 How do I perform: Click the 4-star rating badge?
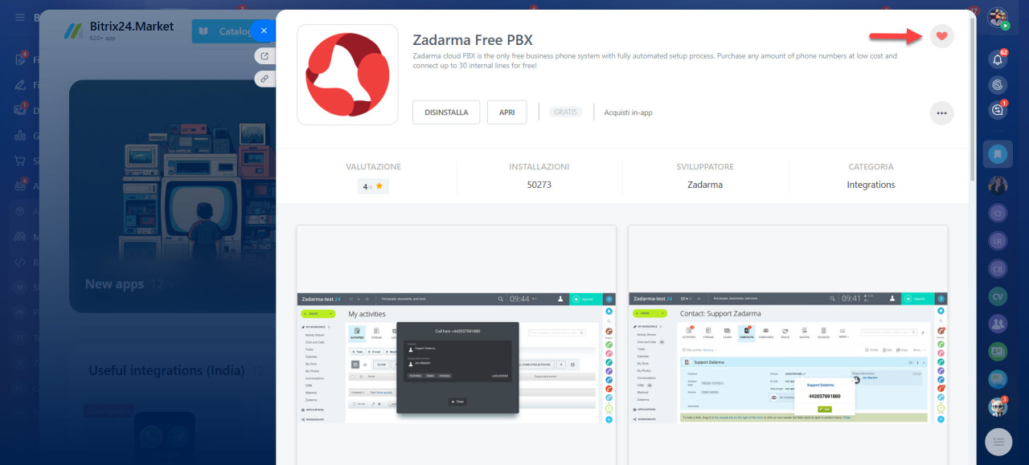(373, 186)
